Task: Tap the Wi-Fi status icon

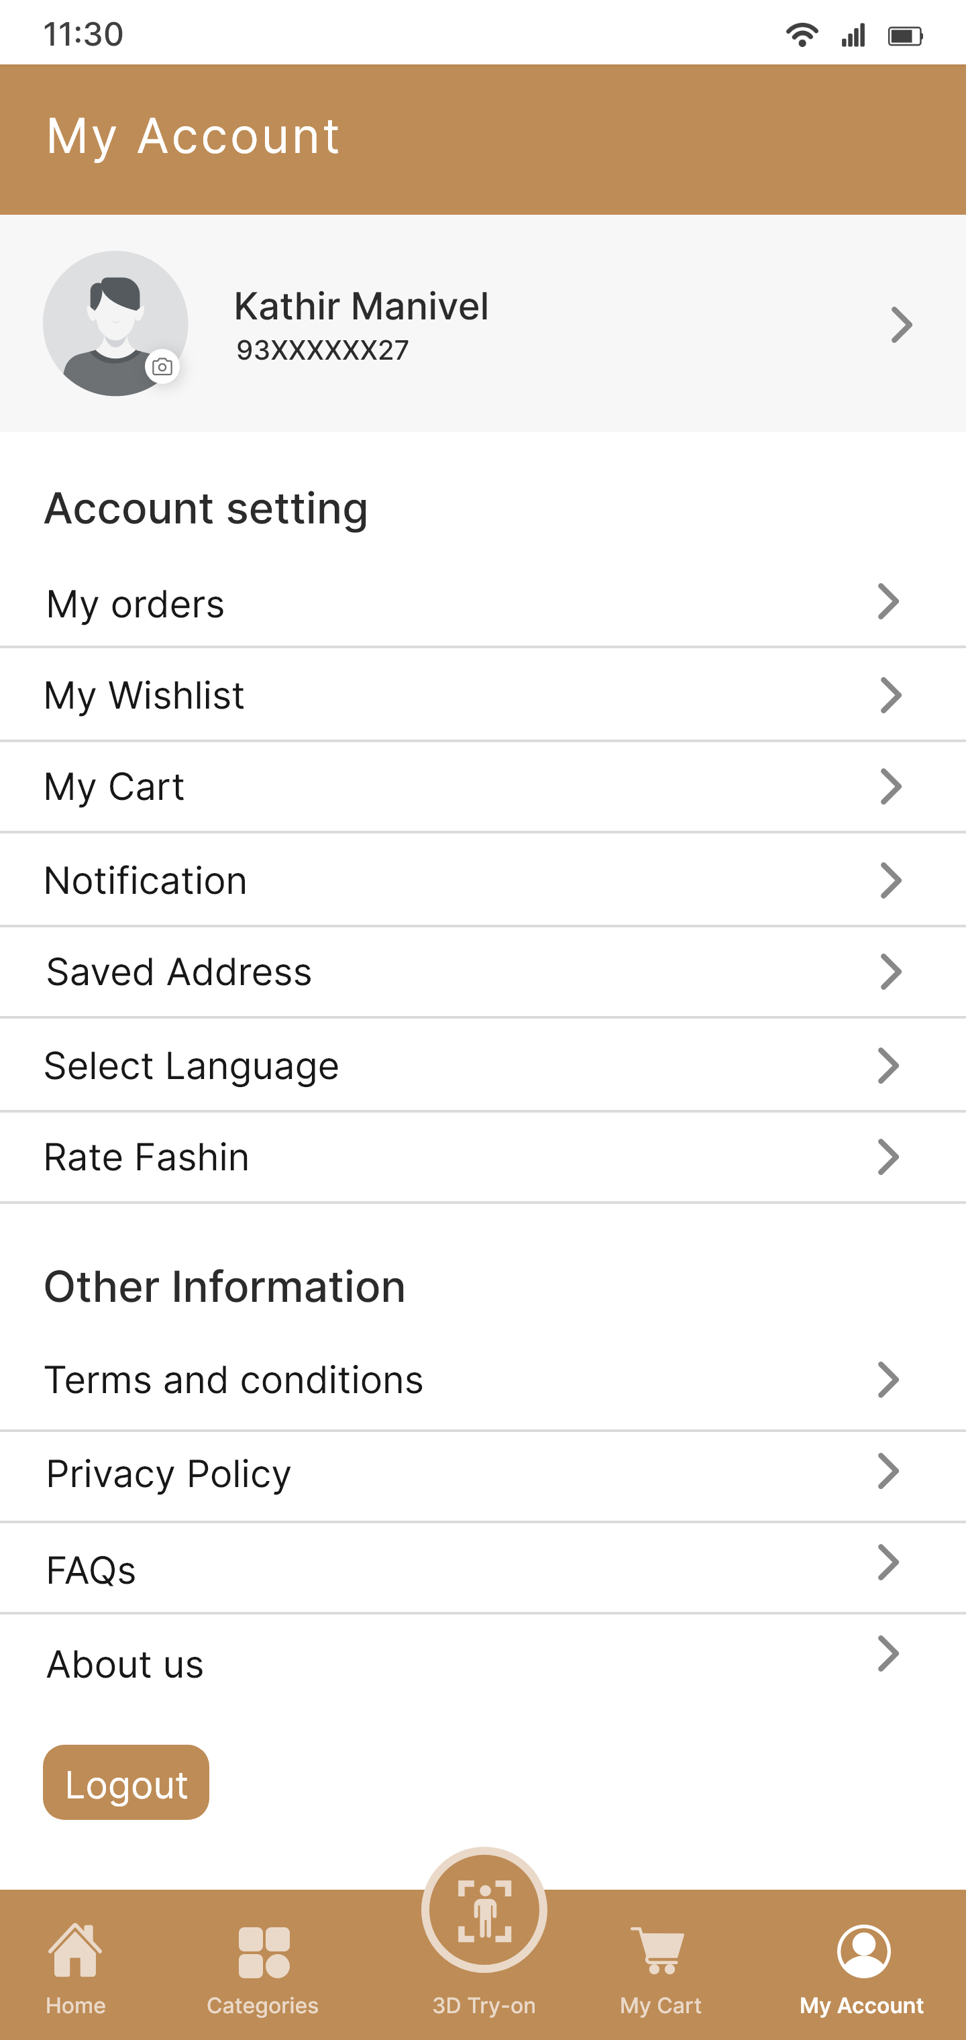Action: (801, 36)
